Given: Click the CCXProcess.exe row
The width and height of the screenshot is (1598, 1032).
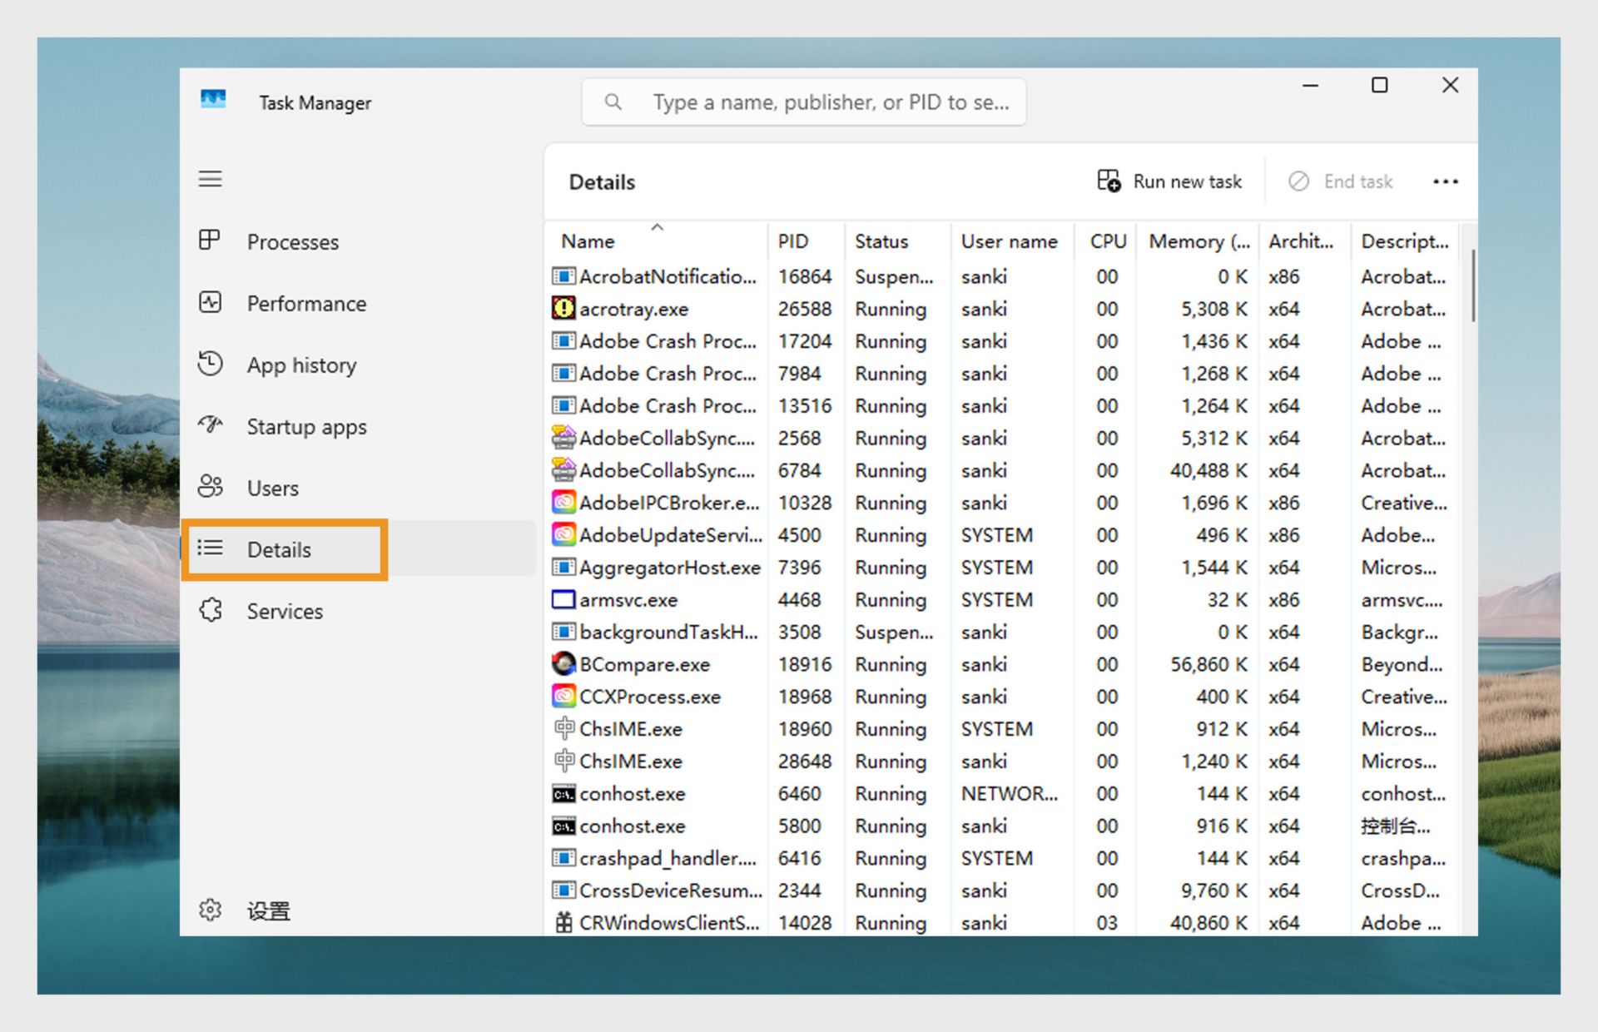Looking at the screenshot, I should click(649, 697).
